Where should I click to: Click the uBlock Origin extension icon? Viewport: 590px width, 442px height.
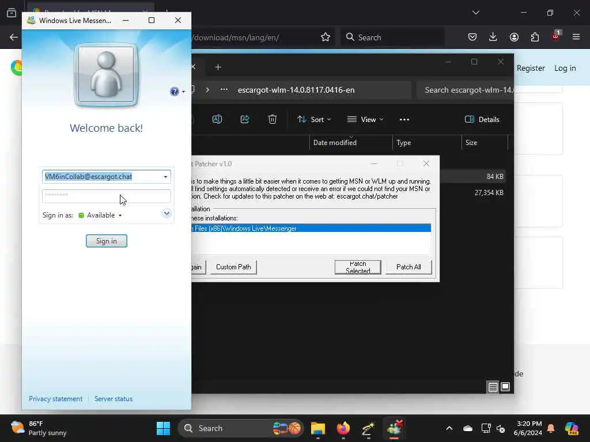(x=555, y=36)
